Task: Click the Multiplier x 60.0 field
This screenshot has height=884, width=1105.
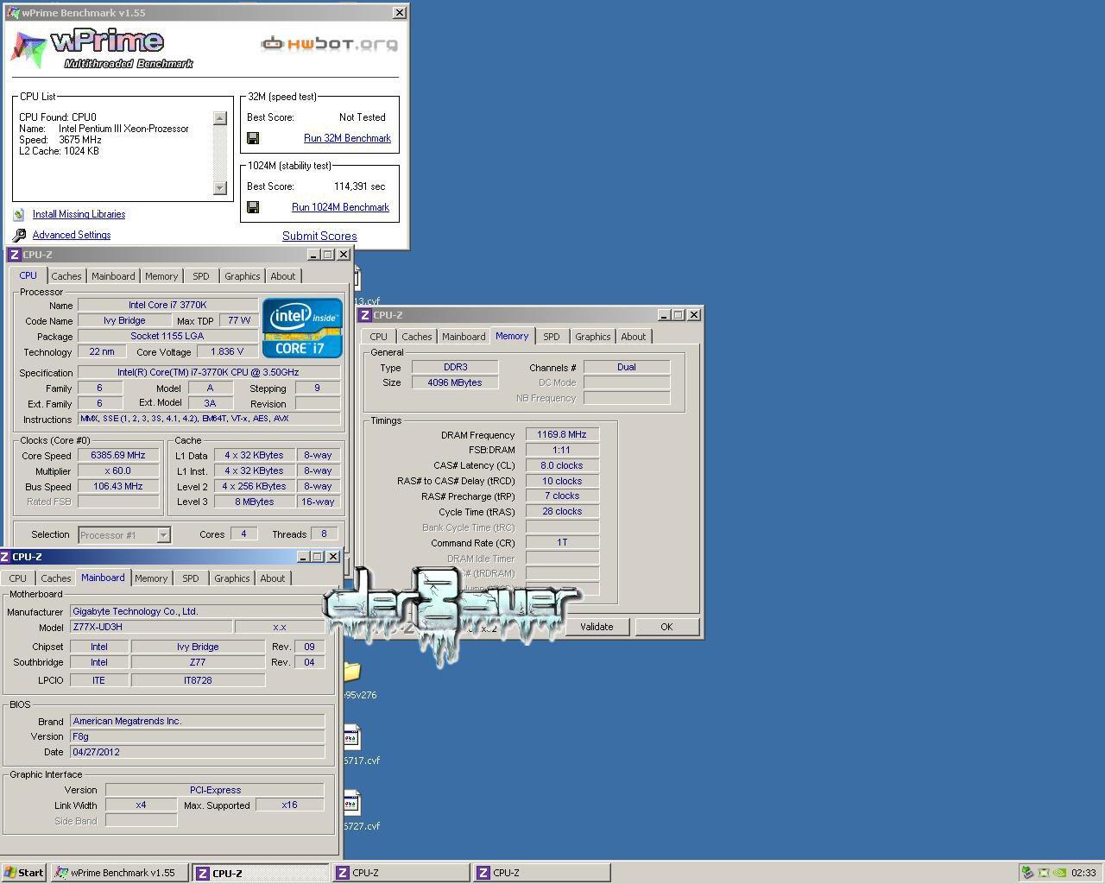Action: 118,470
